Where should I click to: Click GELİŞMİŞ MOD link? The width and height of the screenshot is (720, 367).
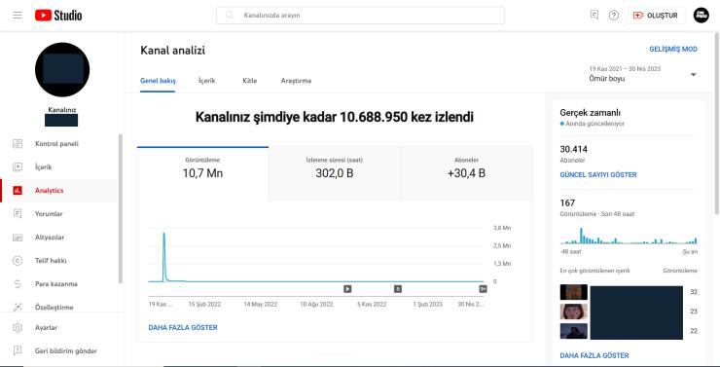pos(673,49)
